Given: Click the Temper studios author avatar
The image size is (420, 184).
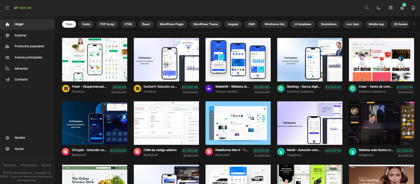Looking at the screenshot, I should click(x=209, y=89).
